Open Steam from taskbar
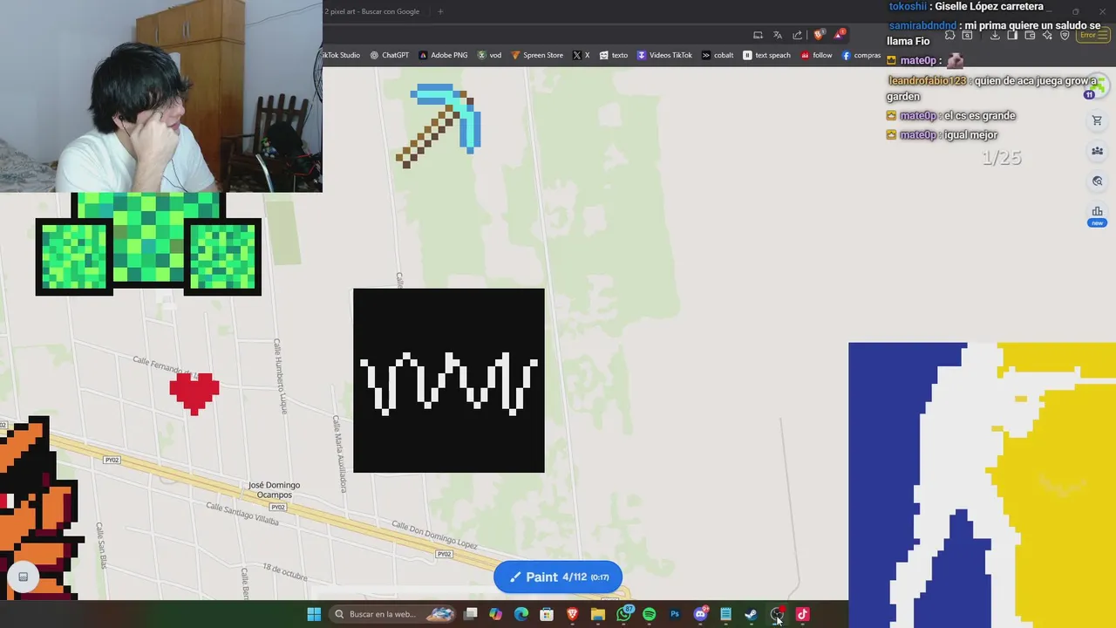Viewport: 1116px width, 628px height. [751, 614]
